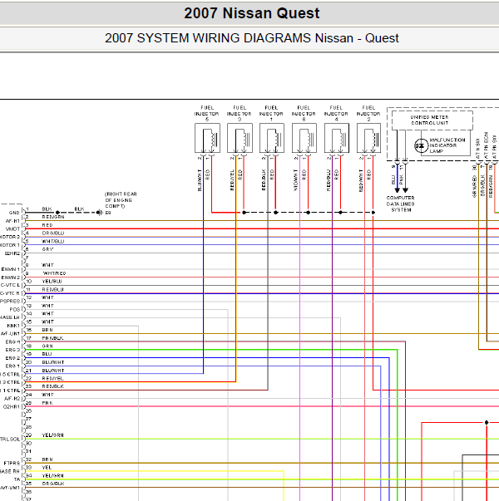Click the E9 ground designation
The image size is (499, 501).
108,213
